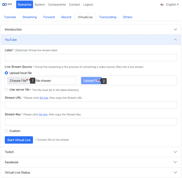Click the Upload File button
The height and width of the screenshot is (178, 182).
(91, 81)
